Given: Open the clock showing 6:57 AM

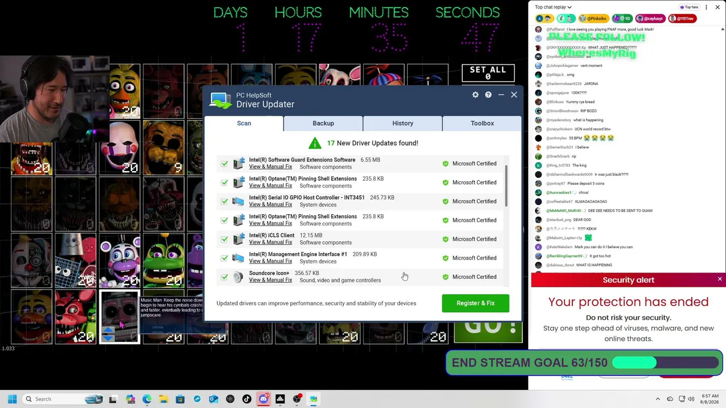Looking at the screenshot, I should tap(710, 399).
